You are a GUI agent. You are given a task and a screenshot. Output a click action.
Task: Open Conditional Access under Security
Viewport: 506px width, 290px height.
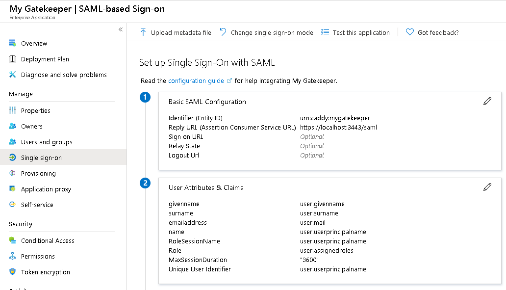[48, 240]
